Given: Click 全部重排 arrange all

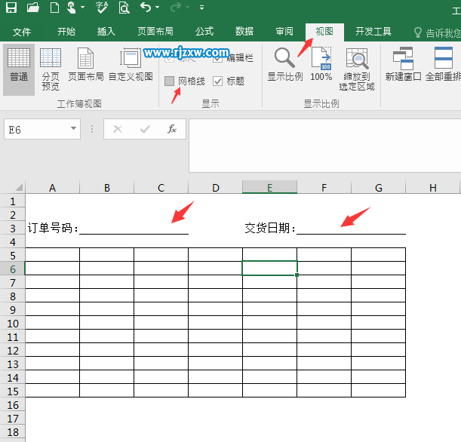Looking at the screenshot, I should 443,65.
